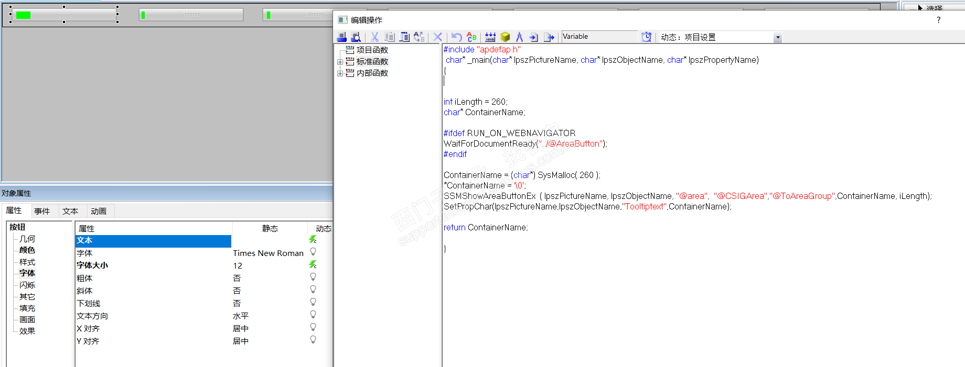Screen dimensions: 965x367
Task: Click the light bulb in 粗体 row
Action: pyautogui.click(x=313, y=277)
